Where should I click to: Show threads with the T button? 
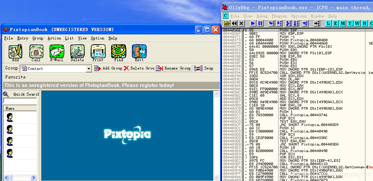point(350,23)
